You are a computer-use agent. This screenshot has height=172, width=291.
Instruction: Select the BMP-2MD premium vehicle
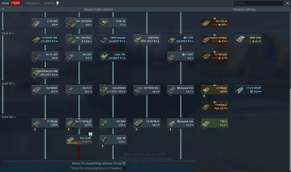click(x=248, y=39)
